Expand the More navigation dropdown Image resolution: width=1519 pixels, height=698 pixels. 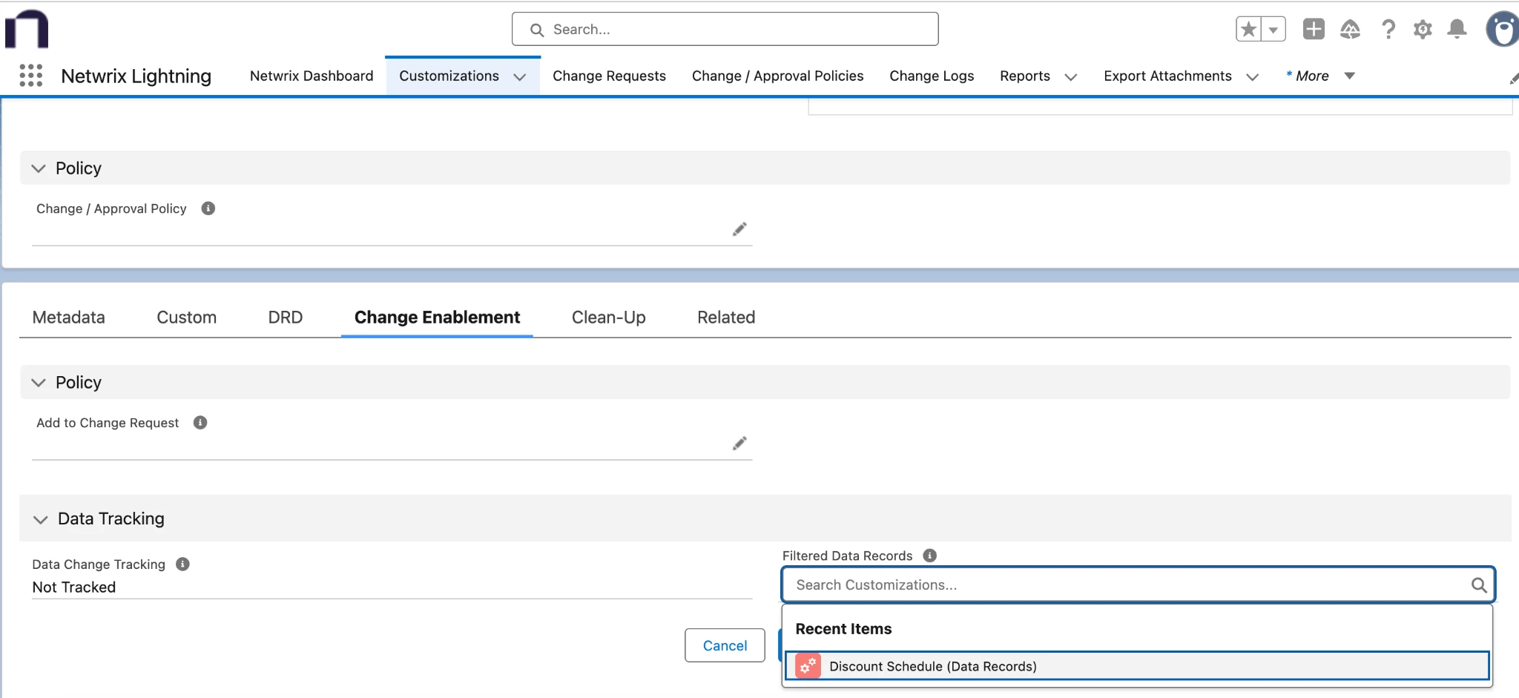click(1350, 76)
